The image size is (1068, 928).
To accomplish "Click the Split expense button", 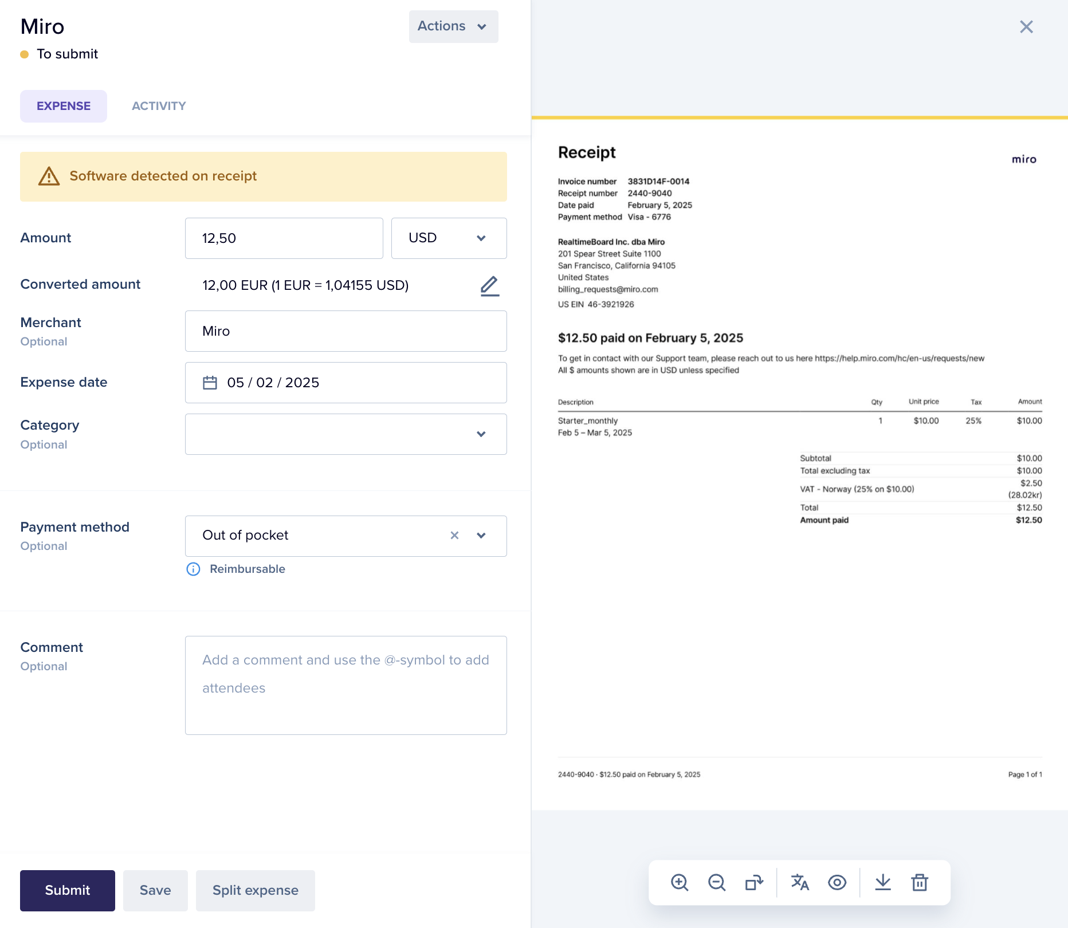I will 256,890.
